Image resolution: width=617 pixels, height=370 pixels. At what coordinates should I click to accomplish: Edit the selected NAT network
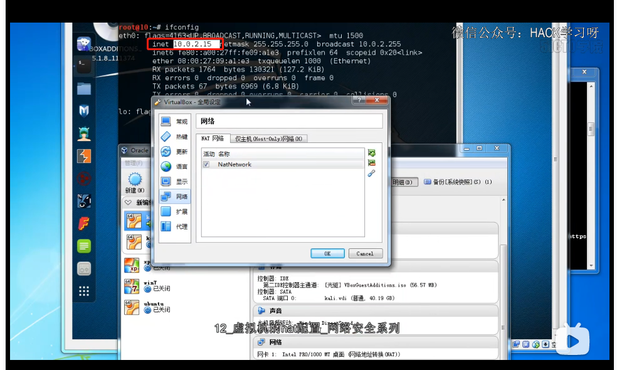pyautogui.click(x=371, y=173)
